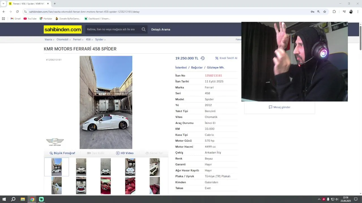This screenshot has width=362, height=203.
Task: Open media control icon in toolbar
Action: pyautogui.click(x=344, y=12)
